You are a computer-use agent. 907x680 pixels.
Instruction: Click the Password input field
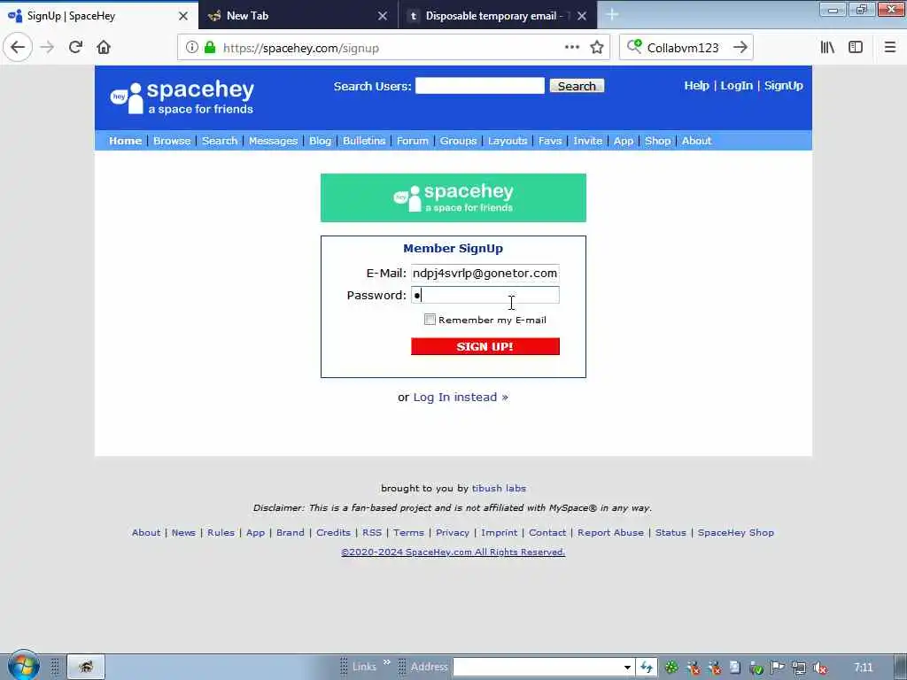click(x=485, y=295)
